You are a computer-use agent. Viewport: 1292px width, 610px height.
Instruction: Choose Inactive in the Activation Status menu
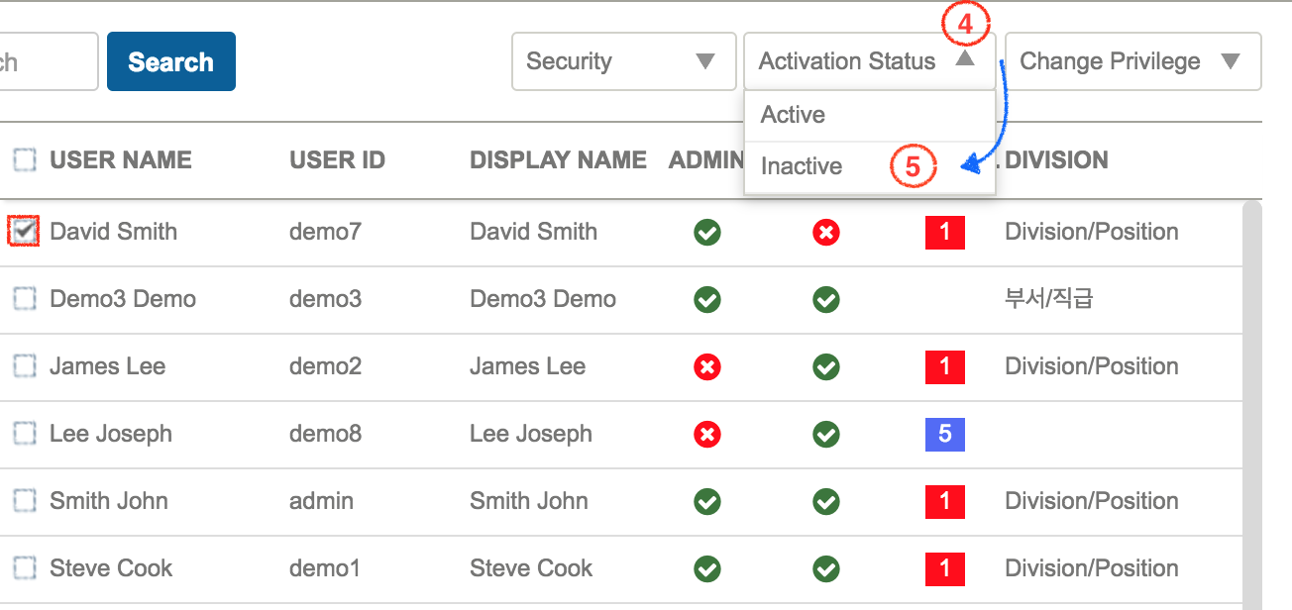click(801, 165)
